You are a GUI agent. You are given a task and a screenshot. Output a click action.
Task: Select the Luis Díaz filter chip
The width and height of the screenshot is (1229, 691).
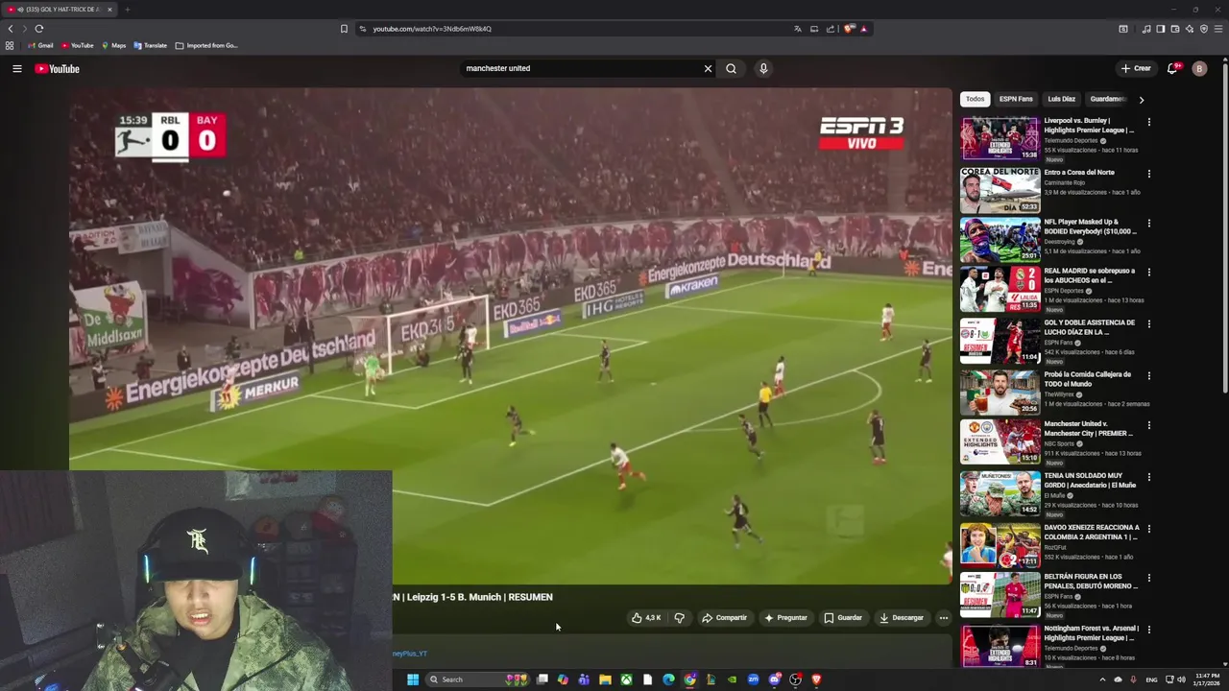point(1061,99)
